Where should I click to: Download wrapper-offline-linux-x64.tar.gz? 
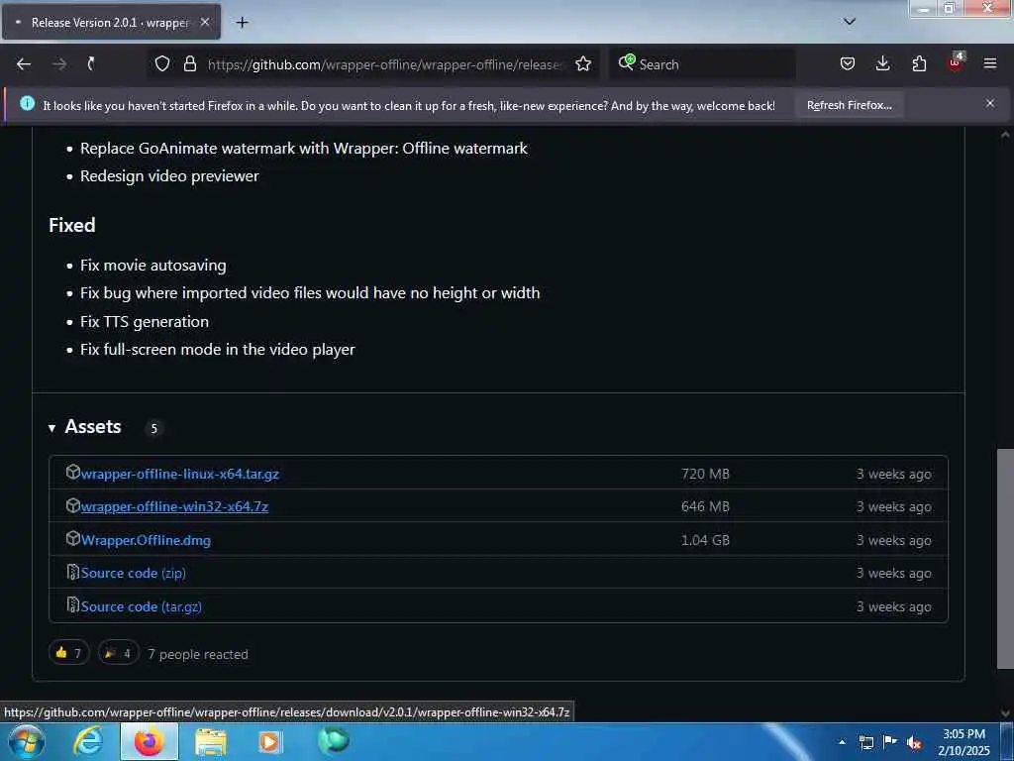(x=180, y=474)
